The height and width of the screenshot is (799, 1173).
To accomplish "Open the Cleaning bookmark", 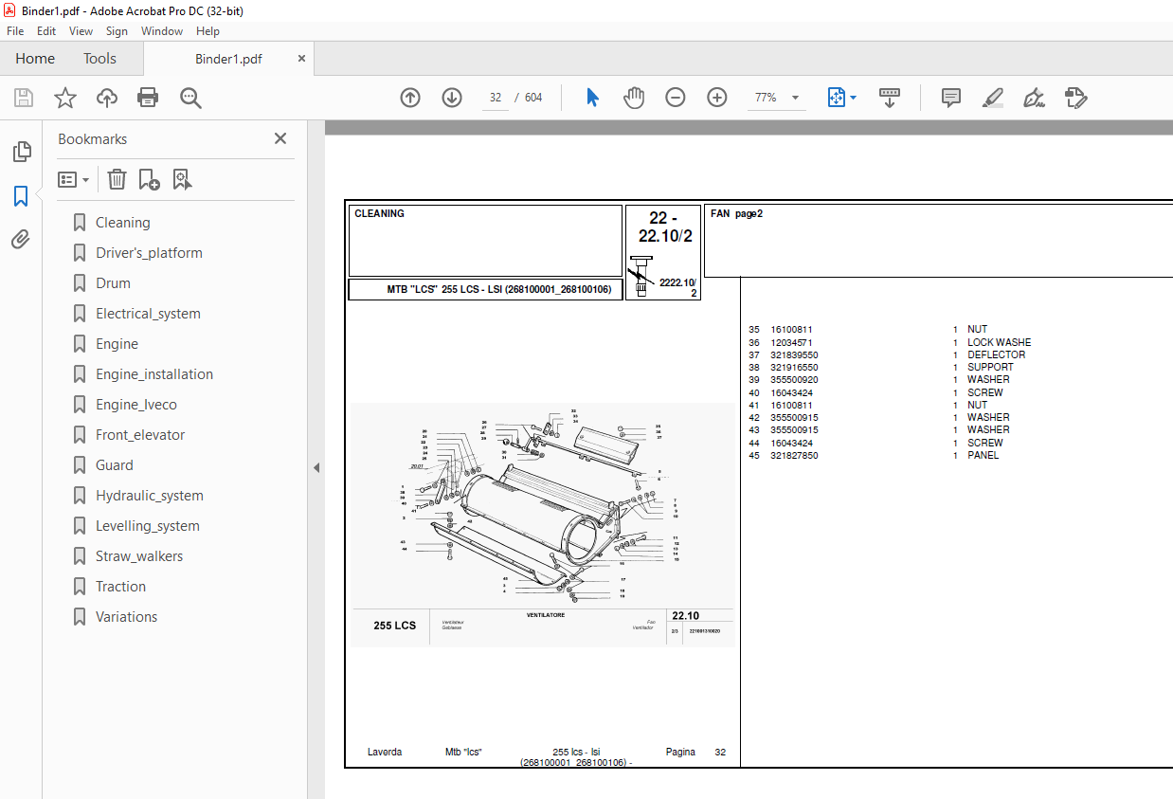I will (122, 223).
